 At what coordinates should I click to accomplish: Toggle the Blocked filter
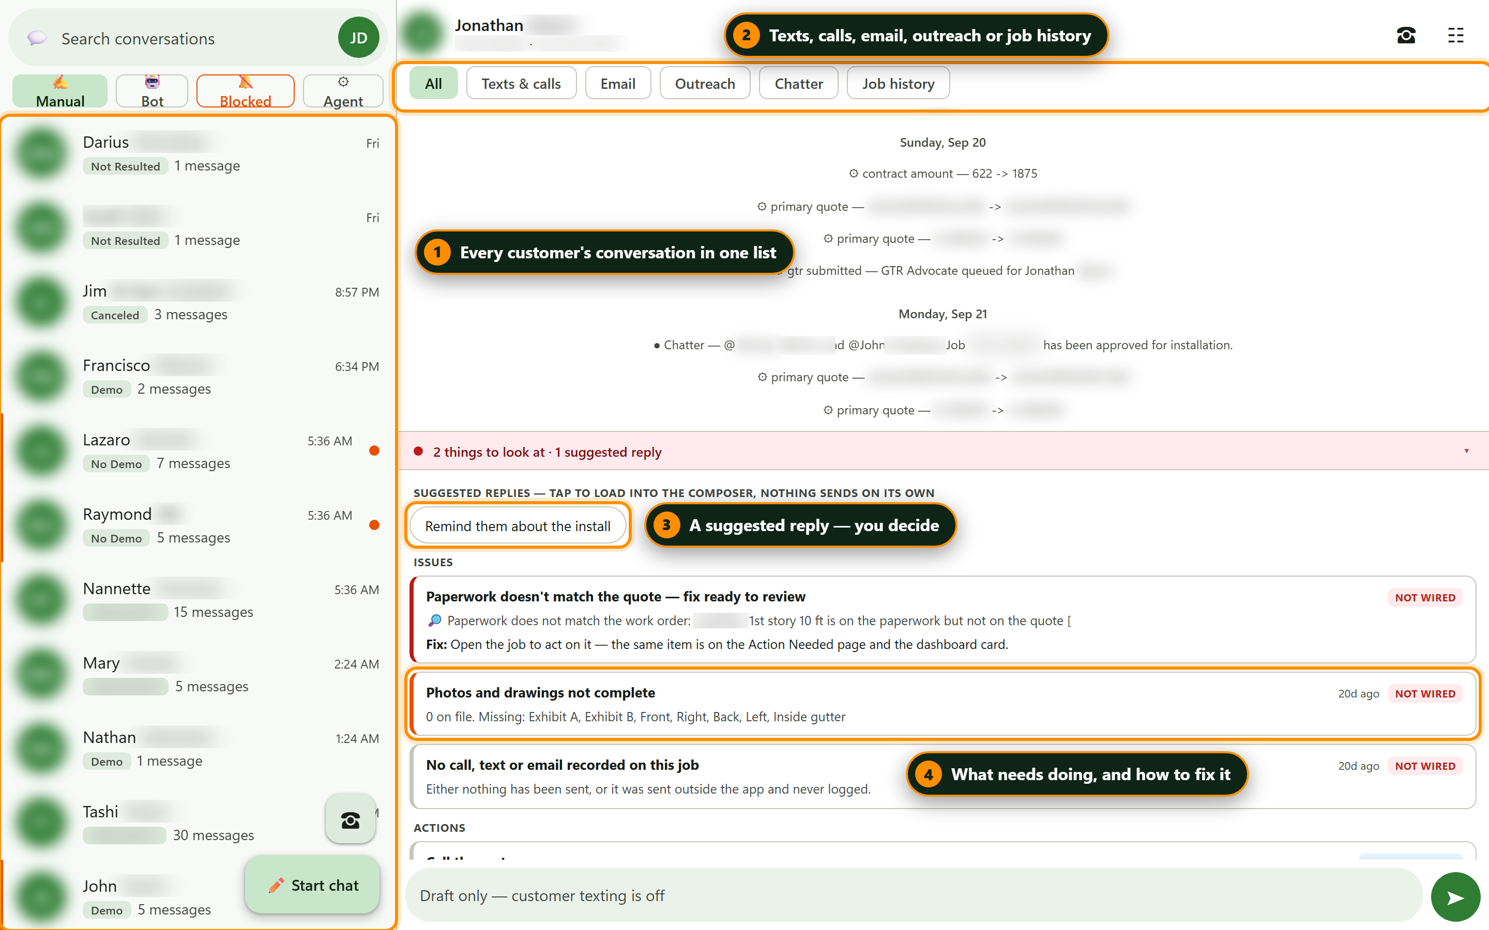point(246,91)
